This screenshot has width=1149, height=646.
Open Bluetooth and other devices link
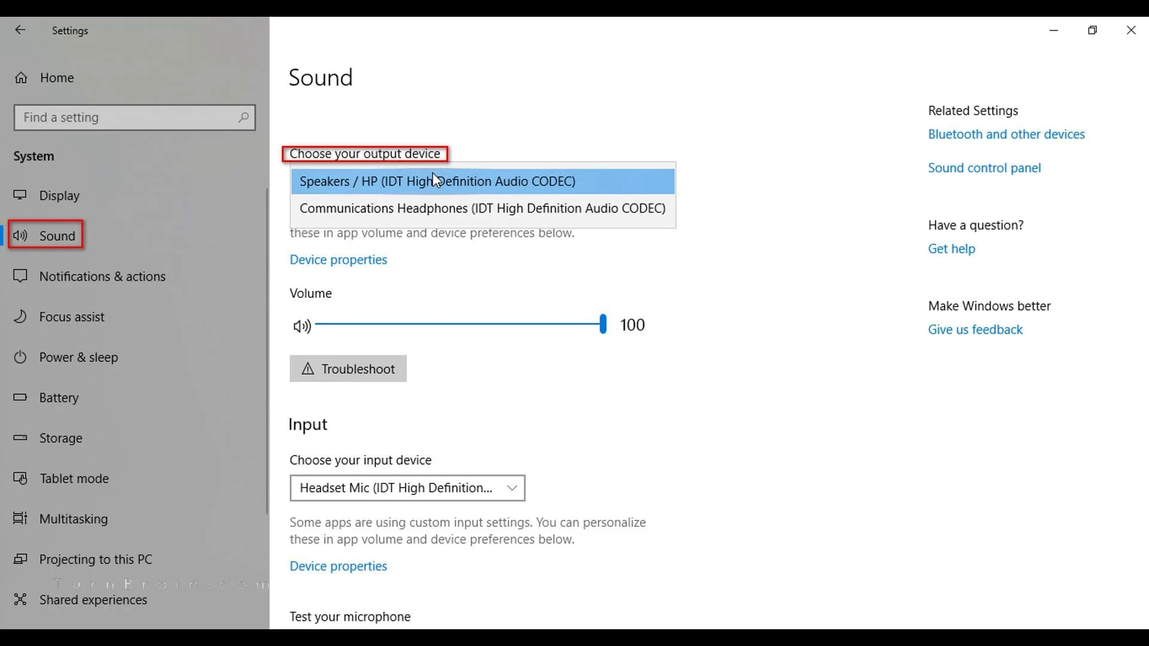(x=1006, y=134)
